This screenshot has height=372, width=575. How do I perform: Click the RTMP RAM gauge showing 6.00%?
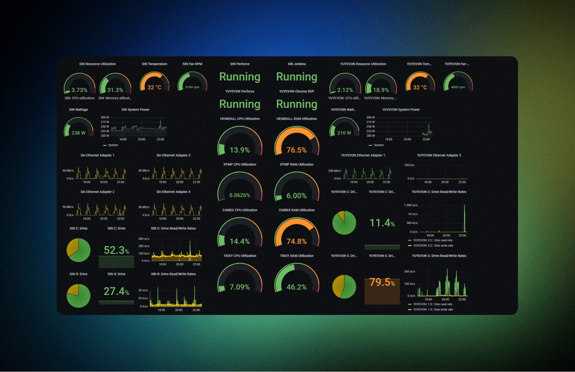(297, 187)
